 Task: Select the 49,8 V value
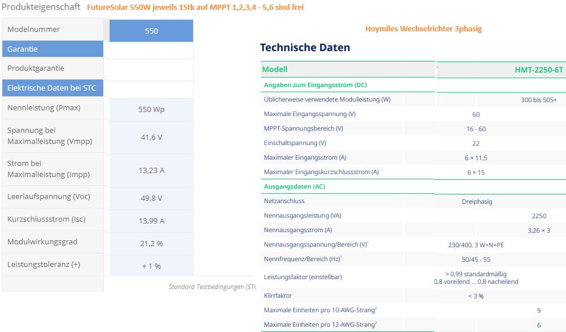pyautogui.click(x=151, y=198)
